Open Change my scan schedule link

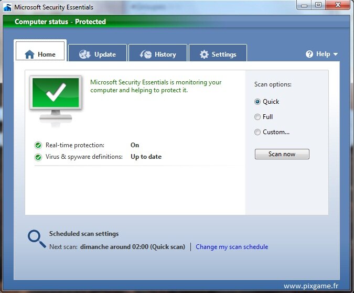coord(232,247)
